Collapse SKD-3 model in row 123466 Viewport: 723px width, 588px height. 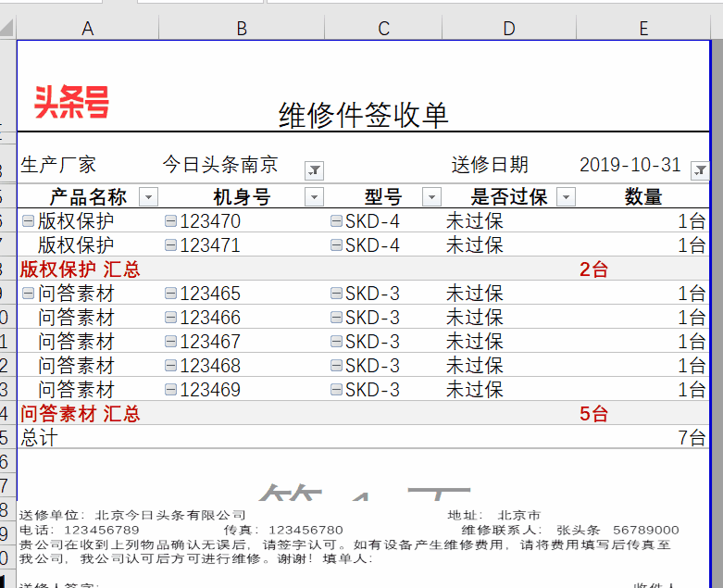(336, 318)
